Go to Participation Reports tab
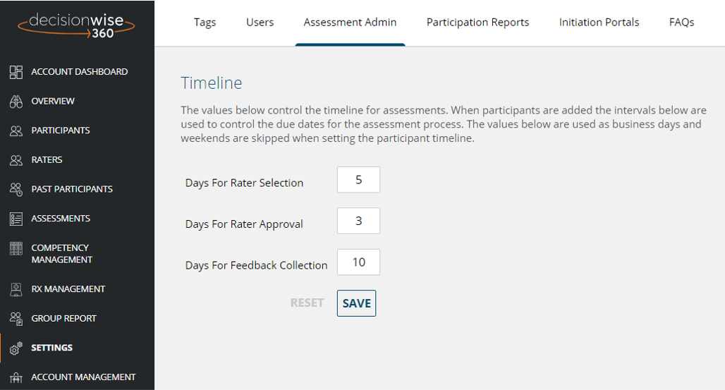Screen dimensions: 725x390 click(x=477, y=22)
